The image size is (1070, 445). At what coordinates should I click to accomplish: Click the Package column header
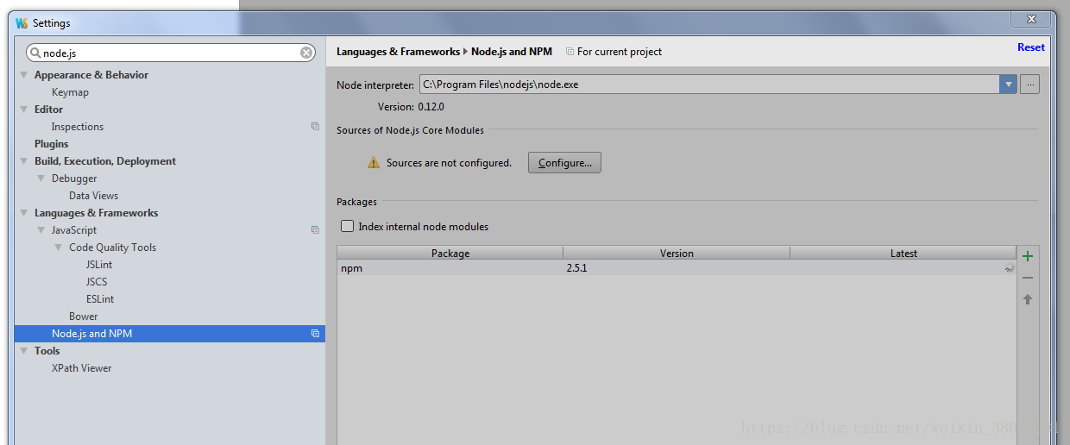click(x=450, y=254)
